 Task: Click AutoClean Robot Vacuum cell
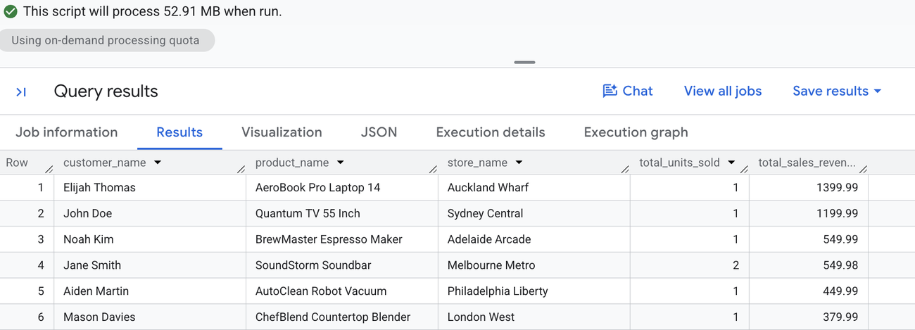(341, 291)
